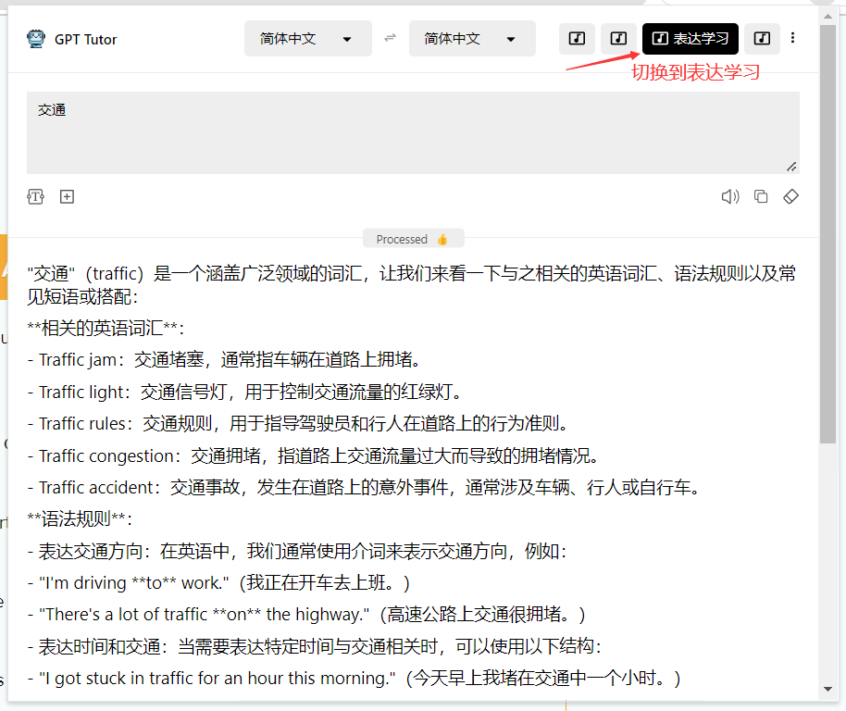Switch to the 表达学习 mode
Screen dimensions: 846x711
[690, 39]
